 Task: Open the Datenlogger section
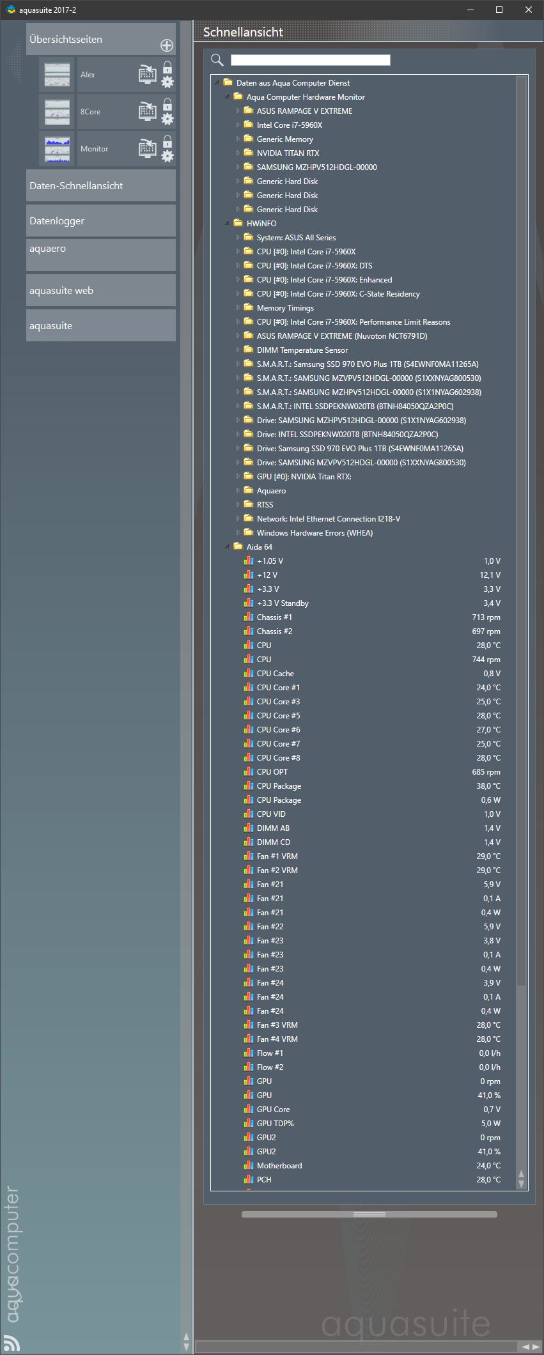tap(101, 221)
